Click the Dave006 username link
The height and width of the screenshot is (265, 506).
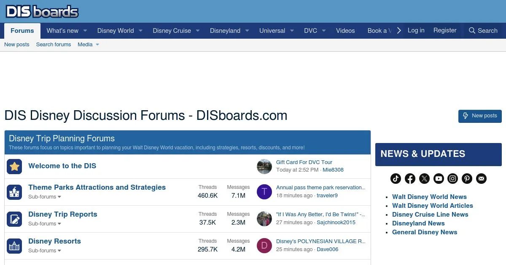[328, 249]
